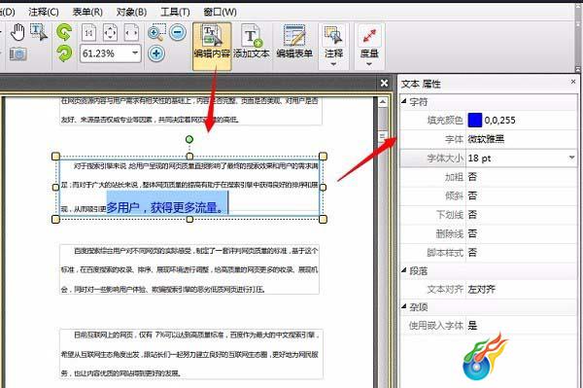This screenshot has width=583, height=388.
Task: Rotate view with upper green arrow
Action: pyautogui.click(x=64, y=32)
